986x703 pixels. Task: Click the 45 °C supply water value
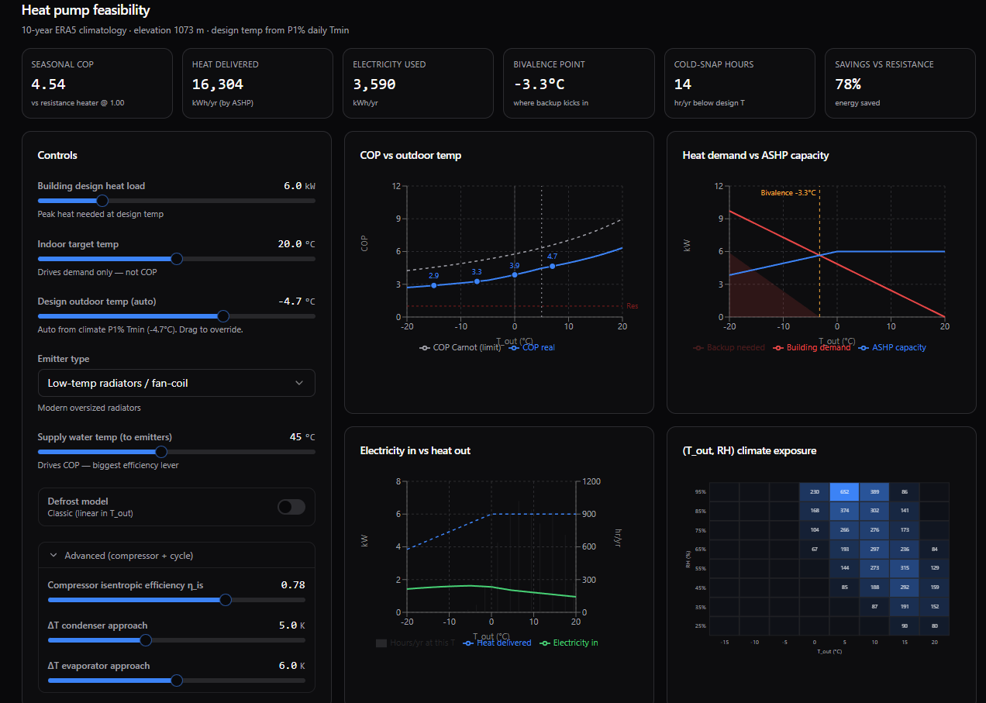click(x=302, y=437)
